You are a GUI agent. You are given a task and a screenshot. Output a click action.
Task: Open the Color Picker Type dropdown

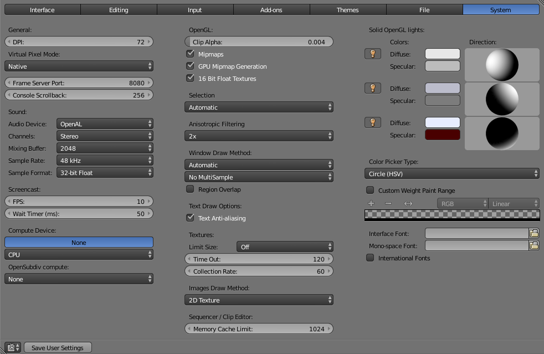tap(452, 173)
